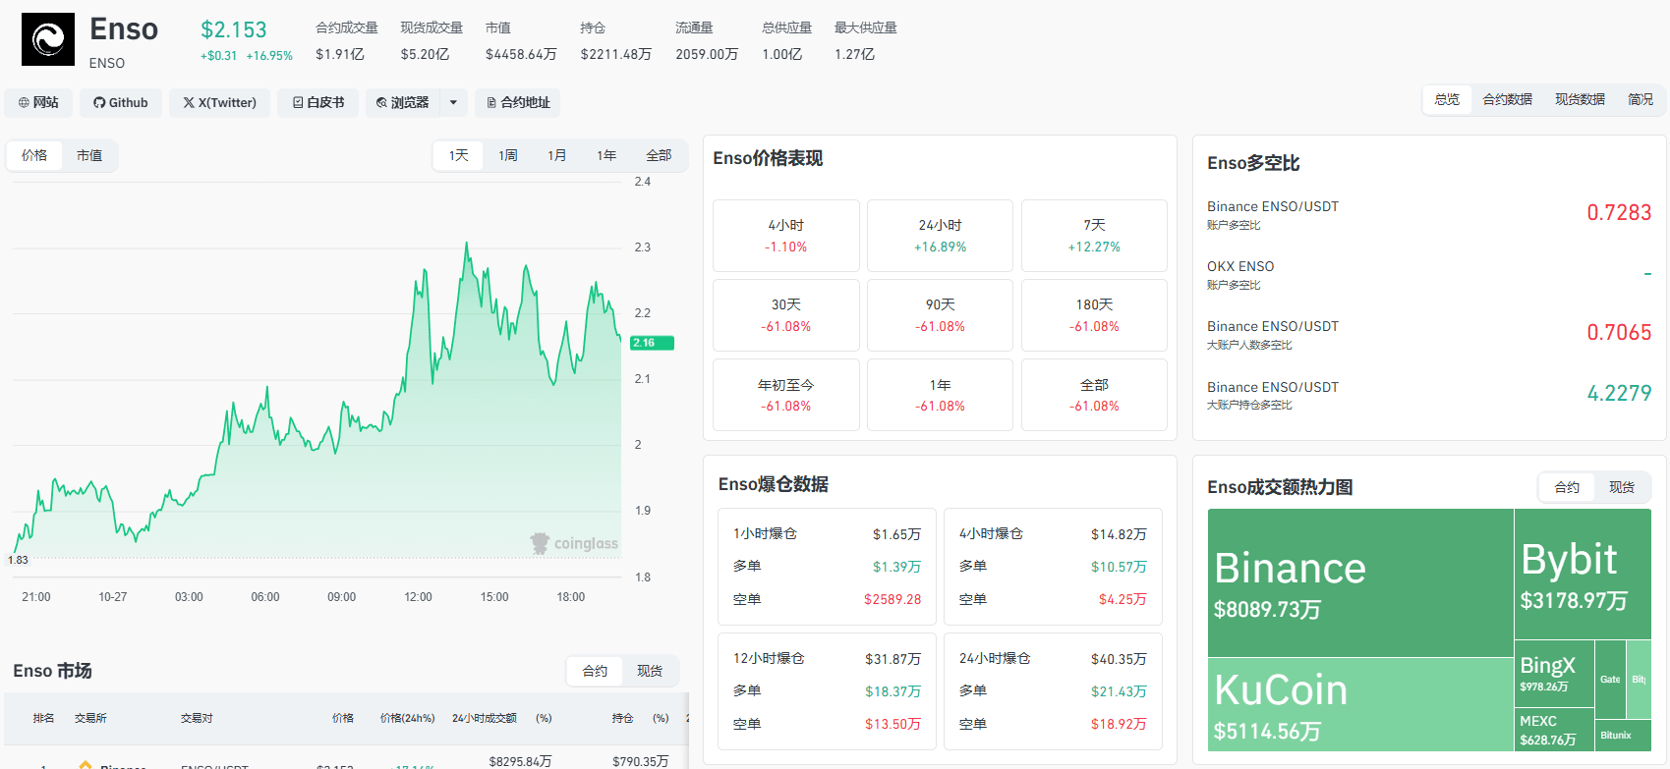Viewport: 1670px width, 769px height.
Task: Click the 4小时 price performance card
Action: 786,236
